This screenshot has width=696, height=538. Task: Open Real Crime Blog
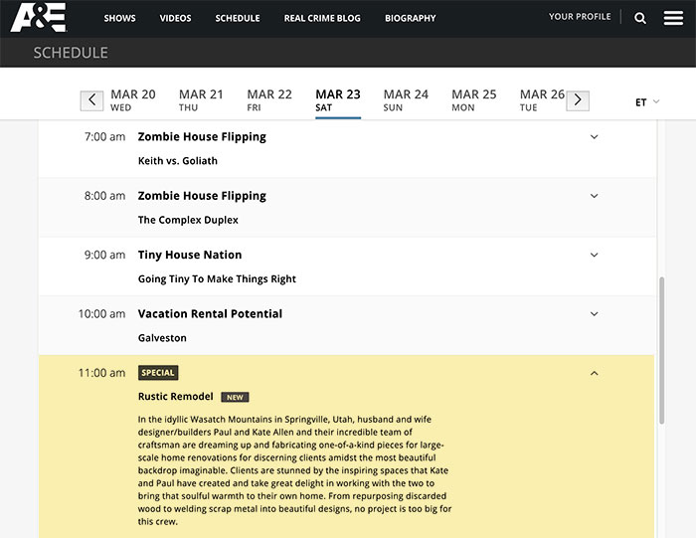pos(322,18)
